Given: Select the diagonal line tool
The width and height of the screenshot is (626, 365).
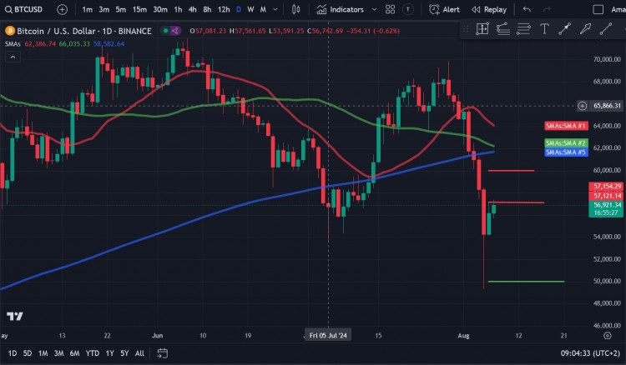Looking at the screenshot, I should pyautogui.click(x=606, y=28).
